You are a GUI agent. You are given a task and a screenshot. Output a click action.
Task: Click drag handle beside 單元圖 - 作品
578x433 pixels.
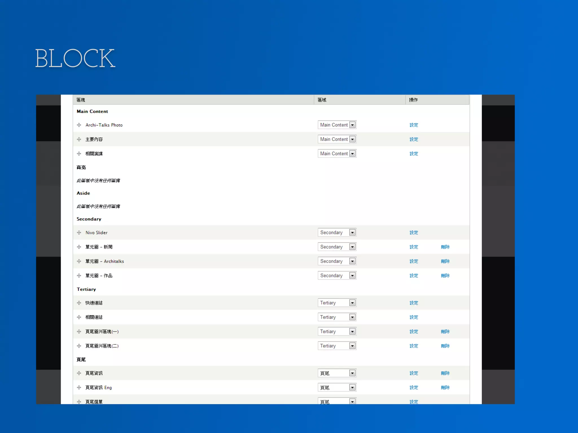click(79, 276)
